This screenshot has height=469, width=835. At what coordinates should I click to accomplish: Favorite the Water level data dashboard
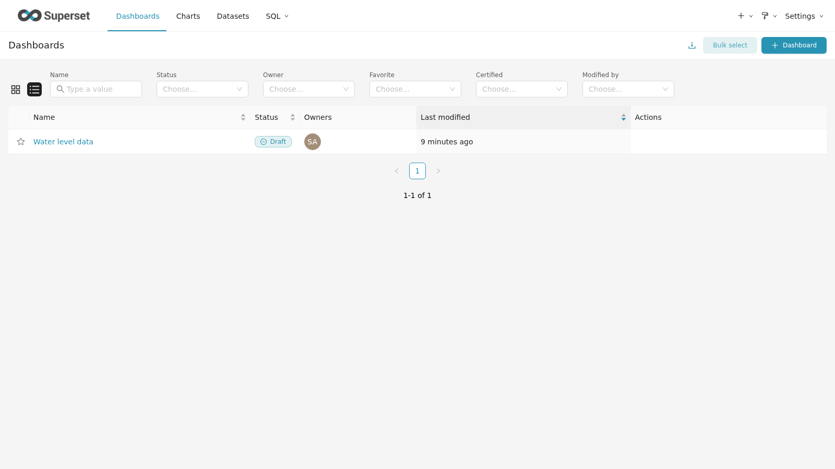click(21, 142)
